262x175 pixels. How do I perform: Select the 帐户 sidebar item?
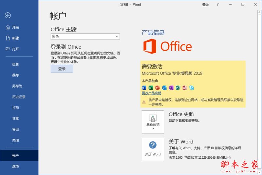click(19, 155)
